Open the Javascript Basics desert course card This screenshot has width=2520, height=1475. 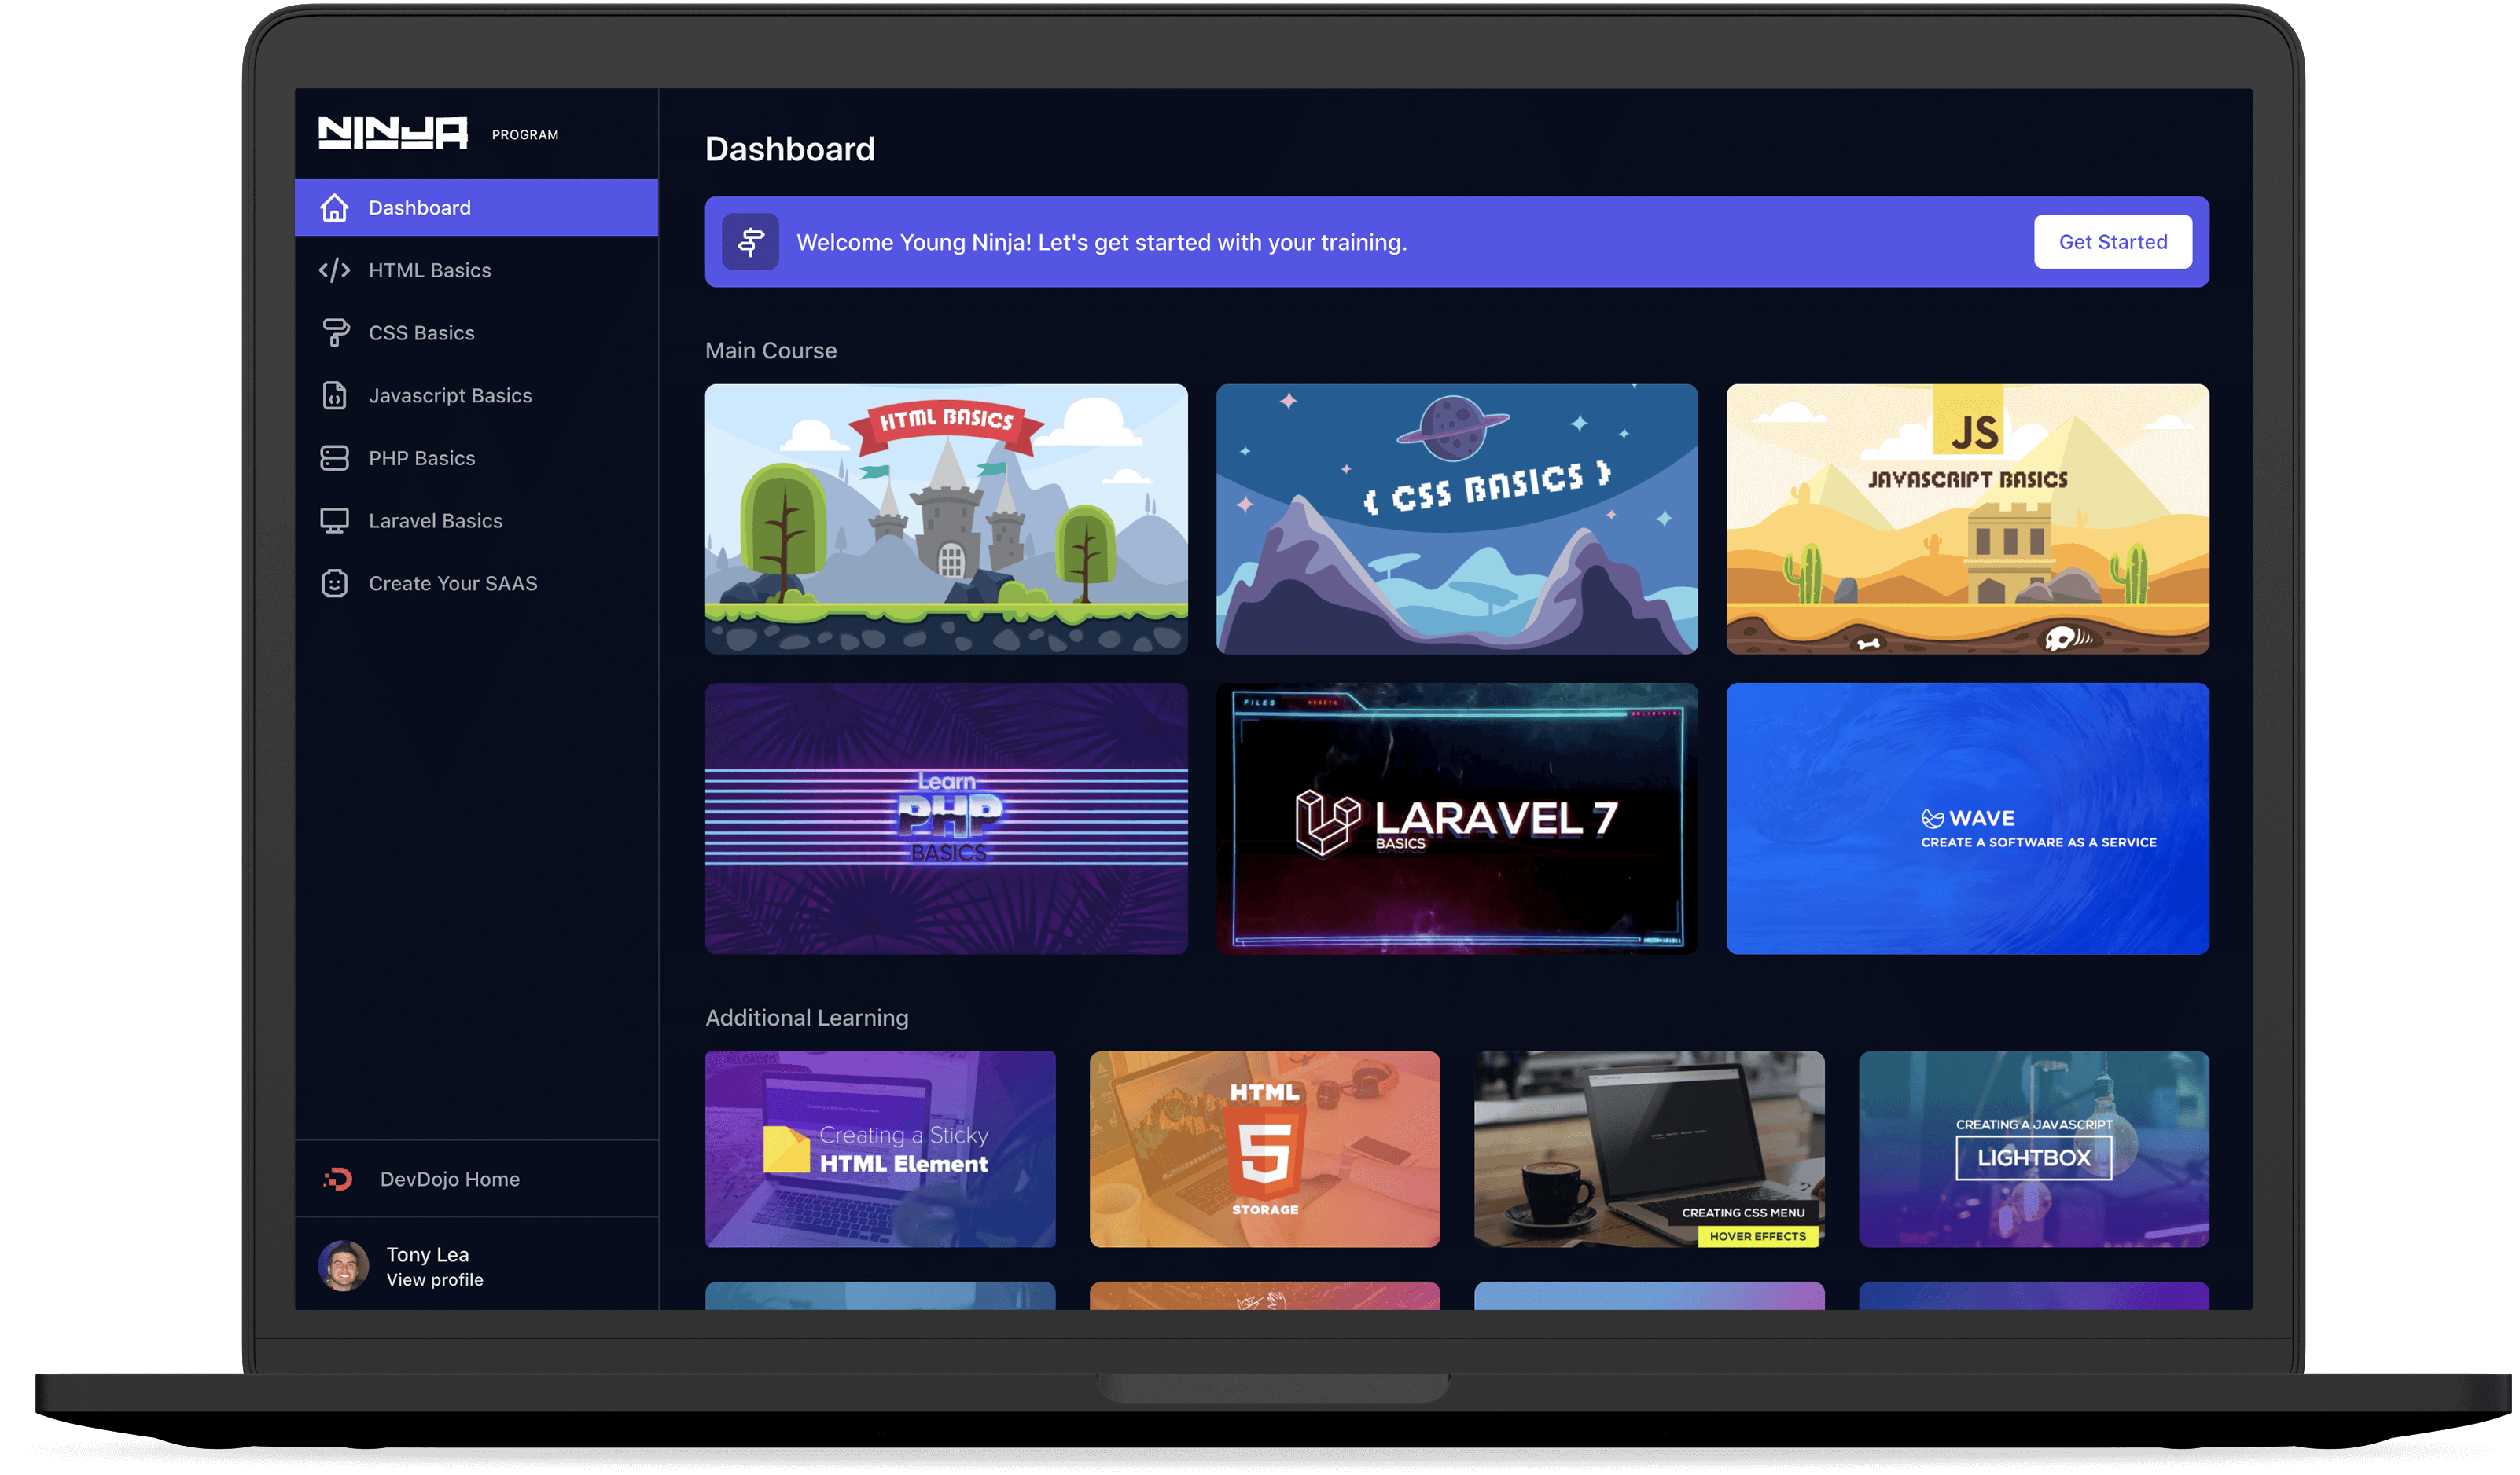pos(1967,519)
